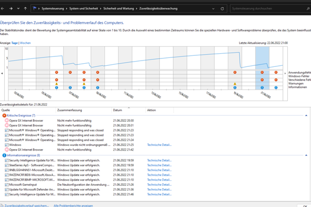Open technical details for 9WZDNCRFJBD8-Microsoft.XboxA
Screen dimensions: 311x207
pyautogui.click(x=159, y=175)
